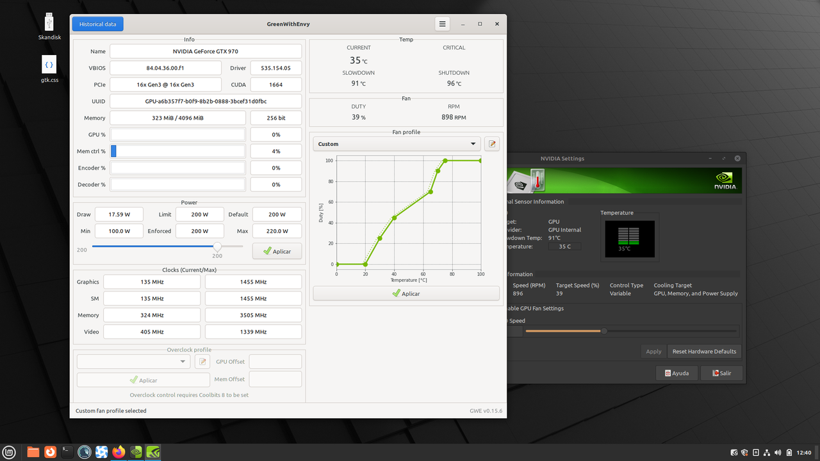Click the Graphics clock current 135 MHz

tap(152, 282)
